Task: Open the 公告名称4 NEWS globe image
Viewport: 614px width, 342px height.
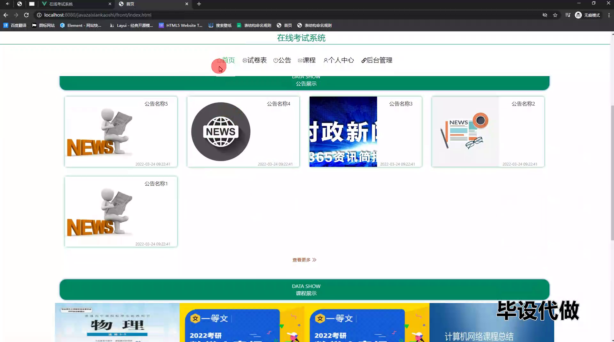Action: point(221,131)
